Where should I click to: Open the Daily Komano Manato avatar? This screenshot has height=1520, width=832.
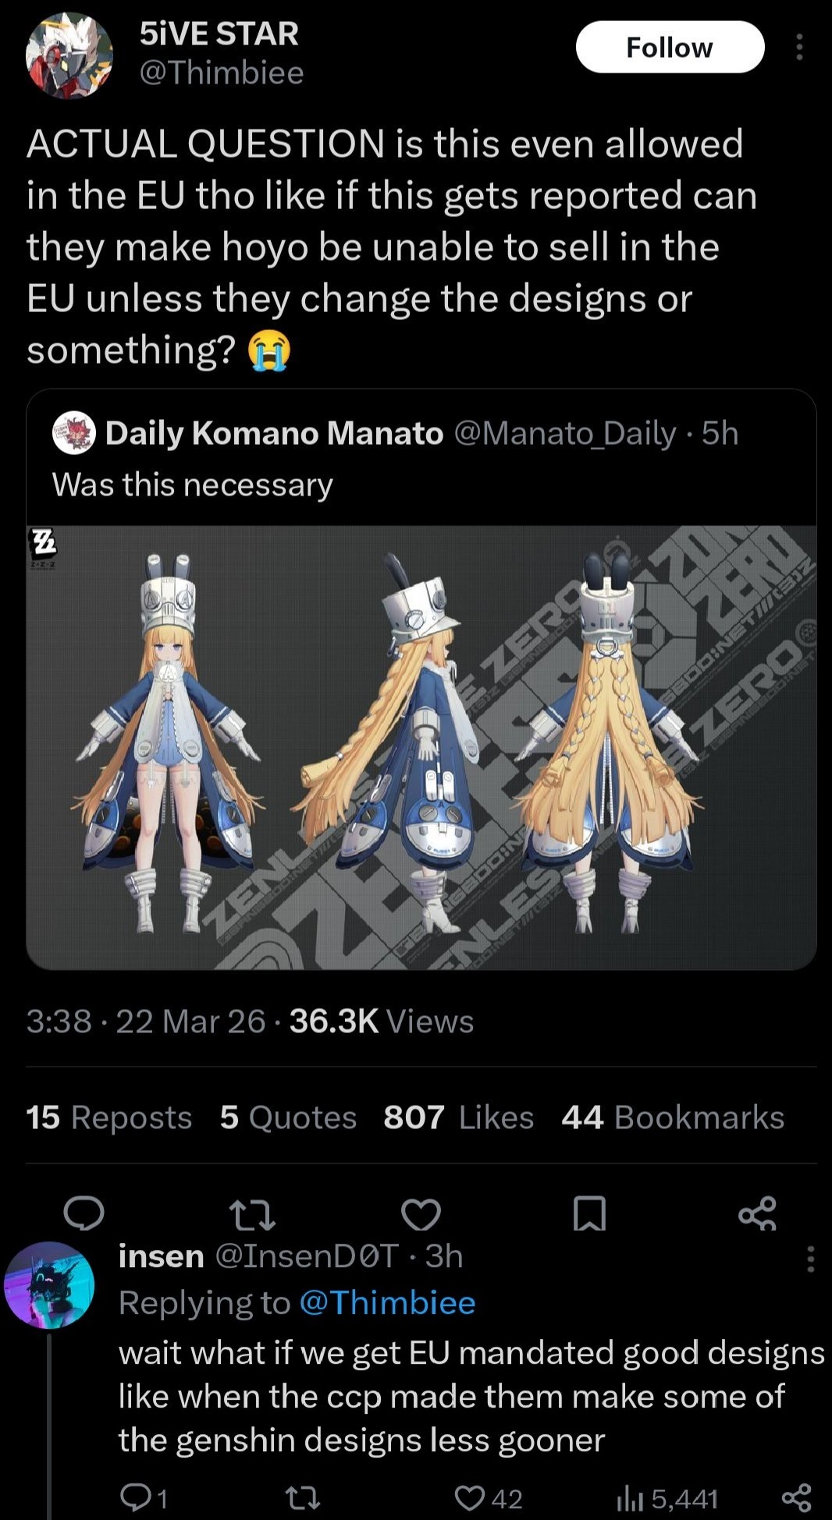coord(73,433)
